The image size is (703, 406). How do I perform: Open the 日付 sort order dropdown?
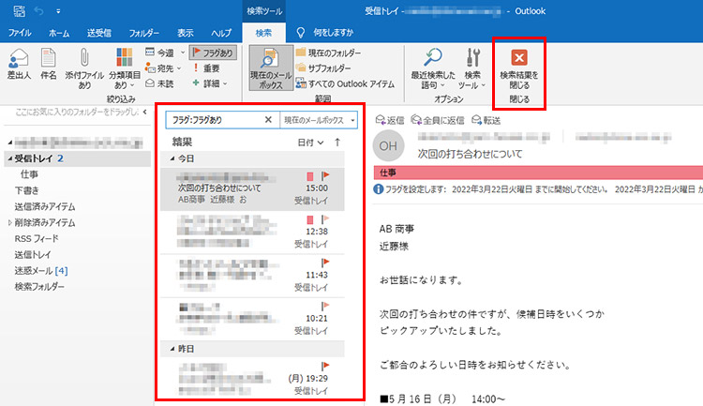[x=310, y=143]
